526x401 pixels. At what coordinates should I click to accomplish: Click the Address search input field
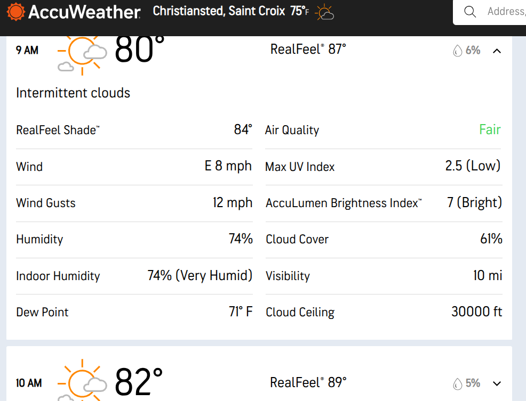(x=504, y=12)
